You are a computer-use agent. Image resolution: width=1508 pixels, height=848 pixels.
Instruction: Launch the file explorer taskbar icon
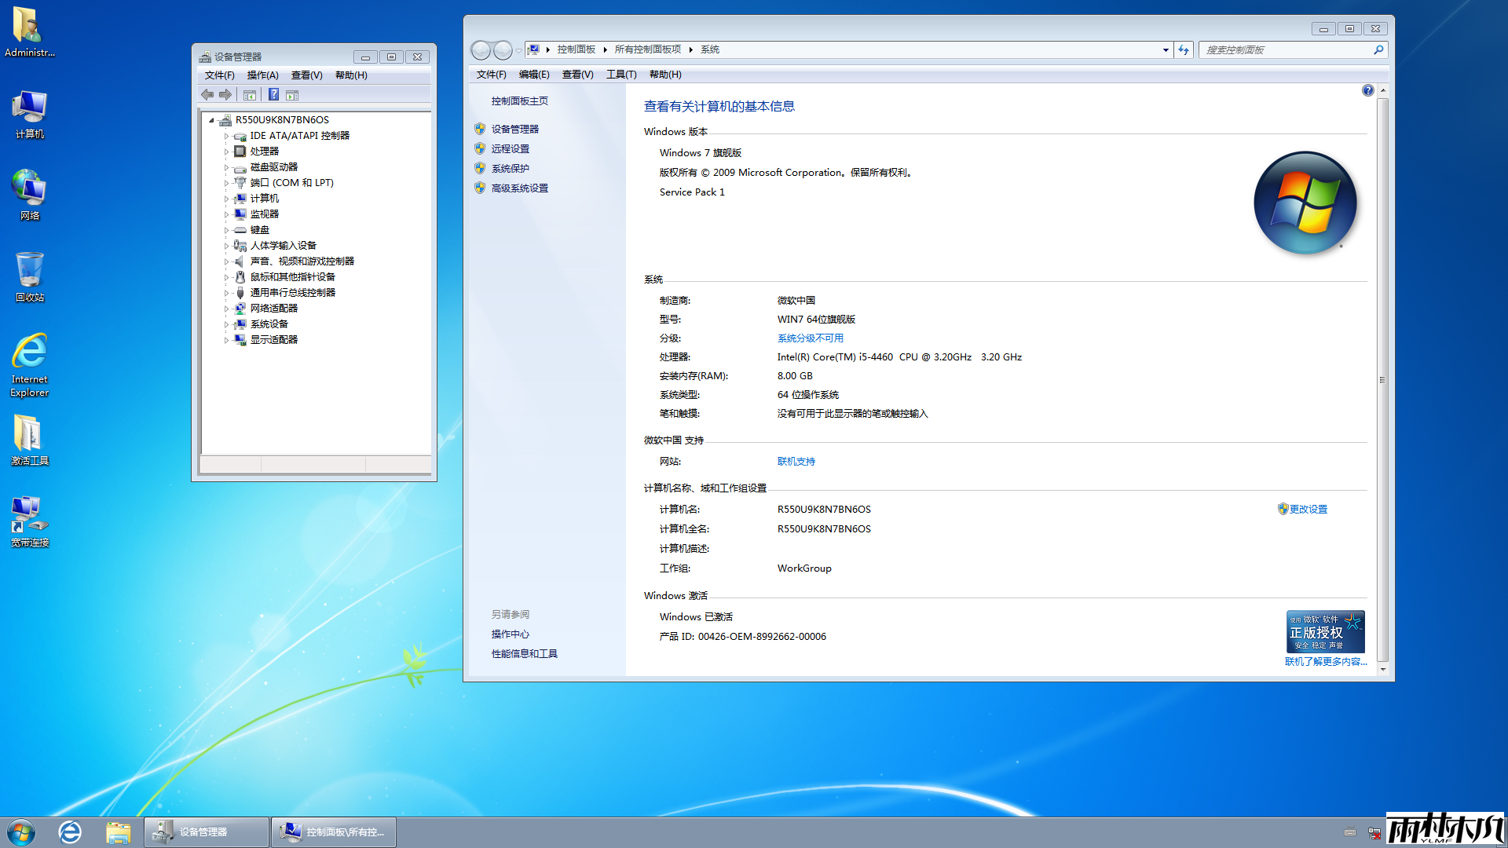pyautogui.click(x=118, y=832)
